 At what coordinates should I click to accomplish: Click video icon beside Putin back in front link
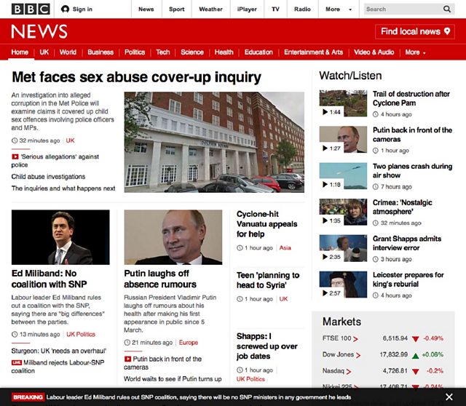[x=127, y=359]
